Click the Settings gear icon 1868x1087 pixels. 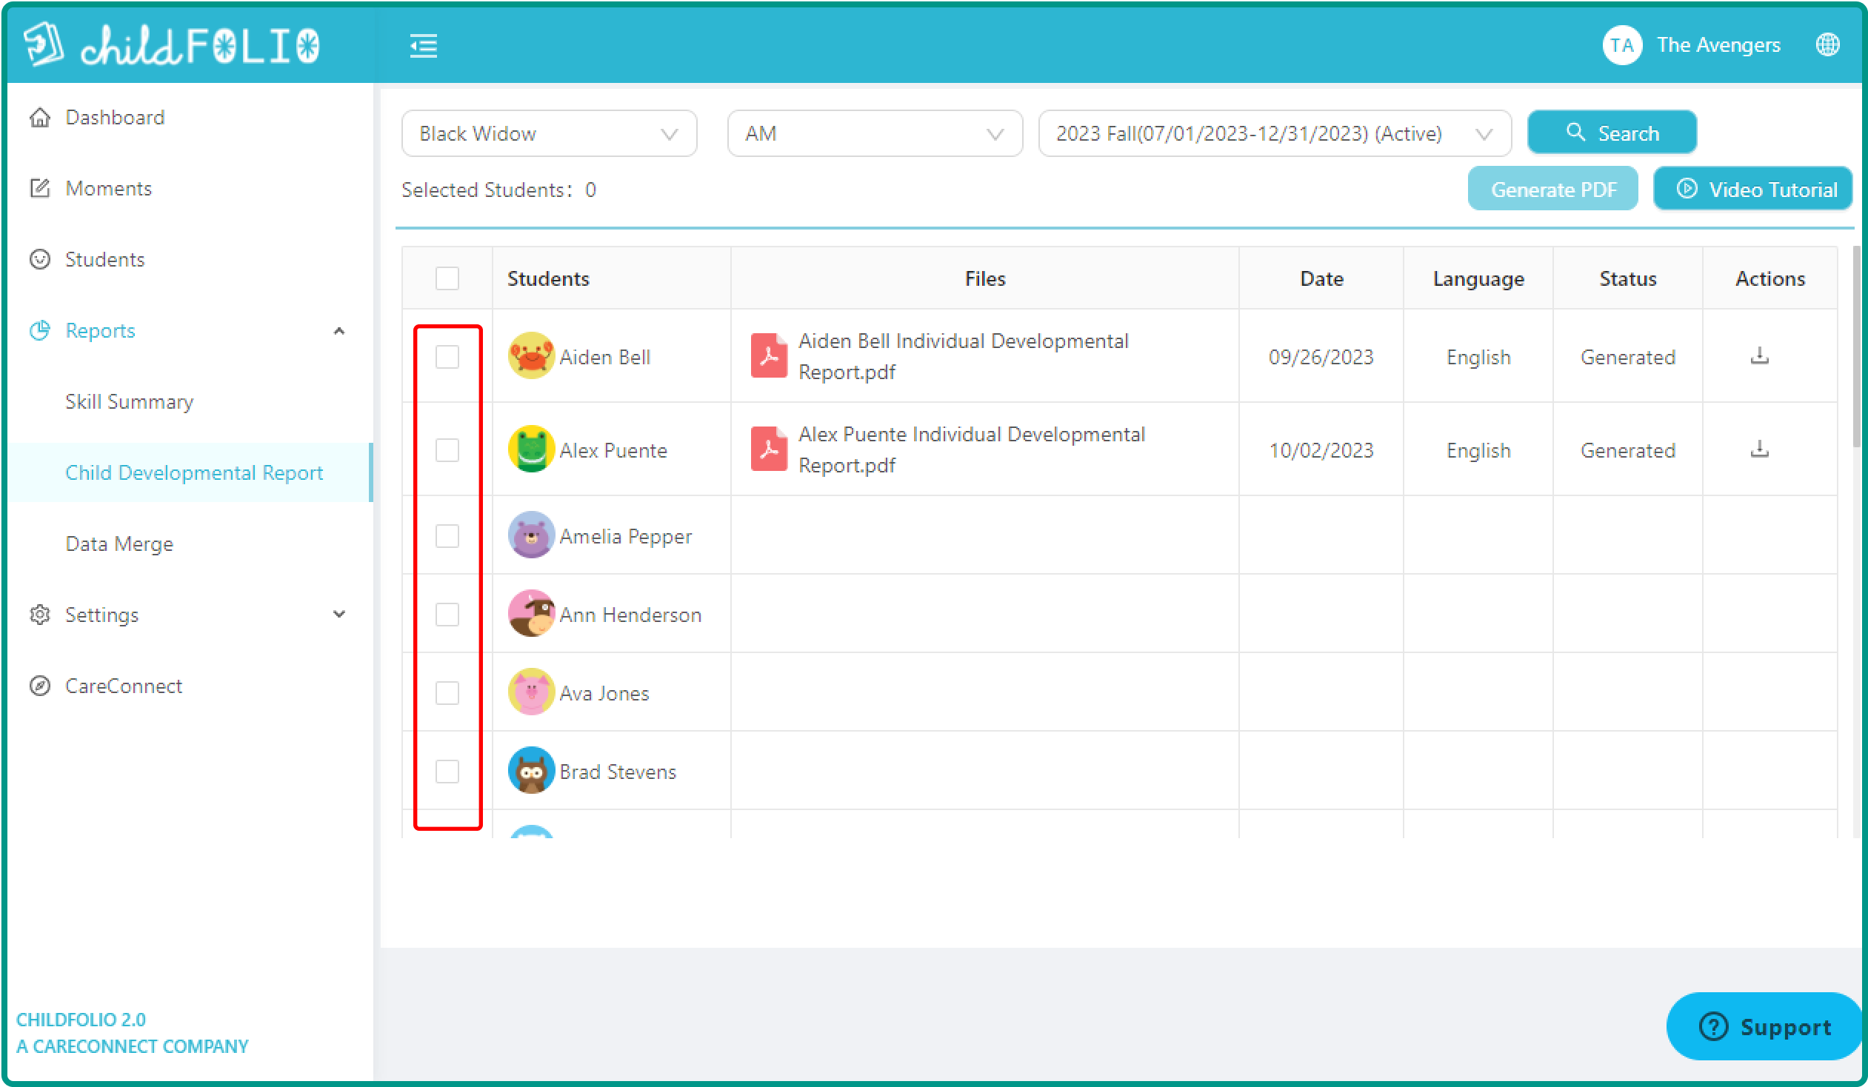[x=40, y=615]
